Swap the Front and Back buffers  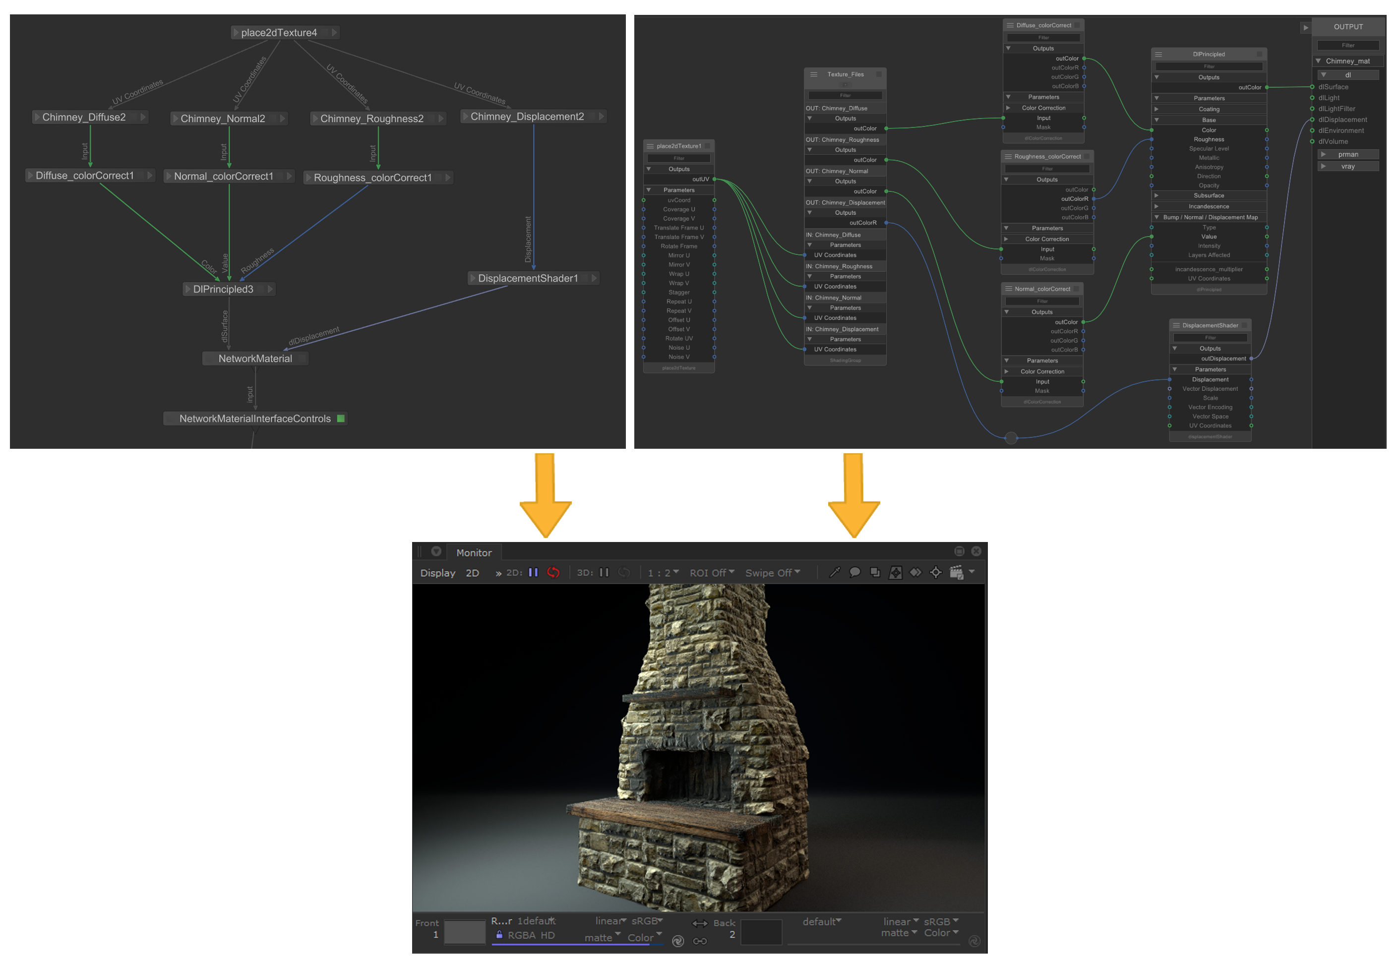(699, 923)
